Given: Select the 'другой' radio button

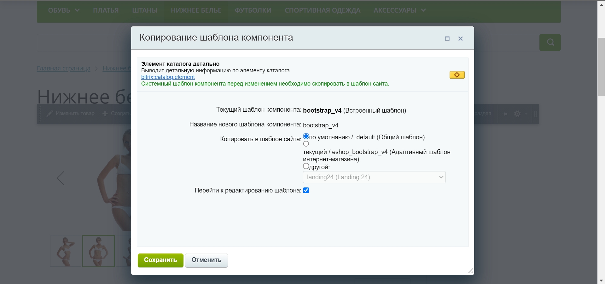Looking at the screenshot, I should click(x=306, y=166).
